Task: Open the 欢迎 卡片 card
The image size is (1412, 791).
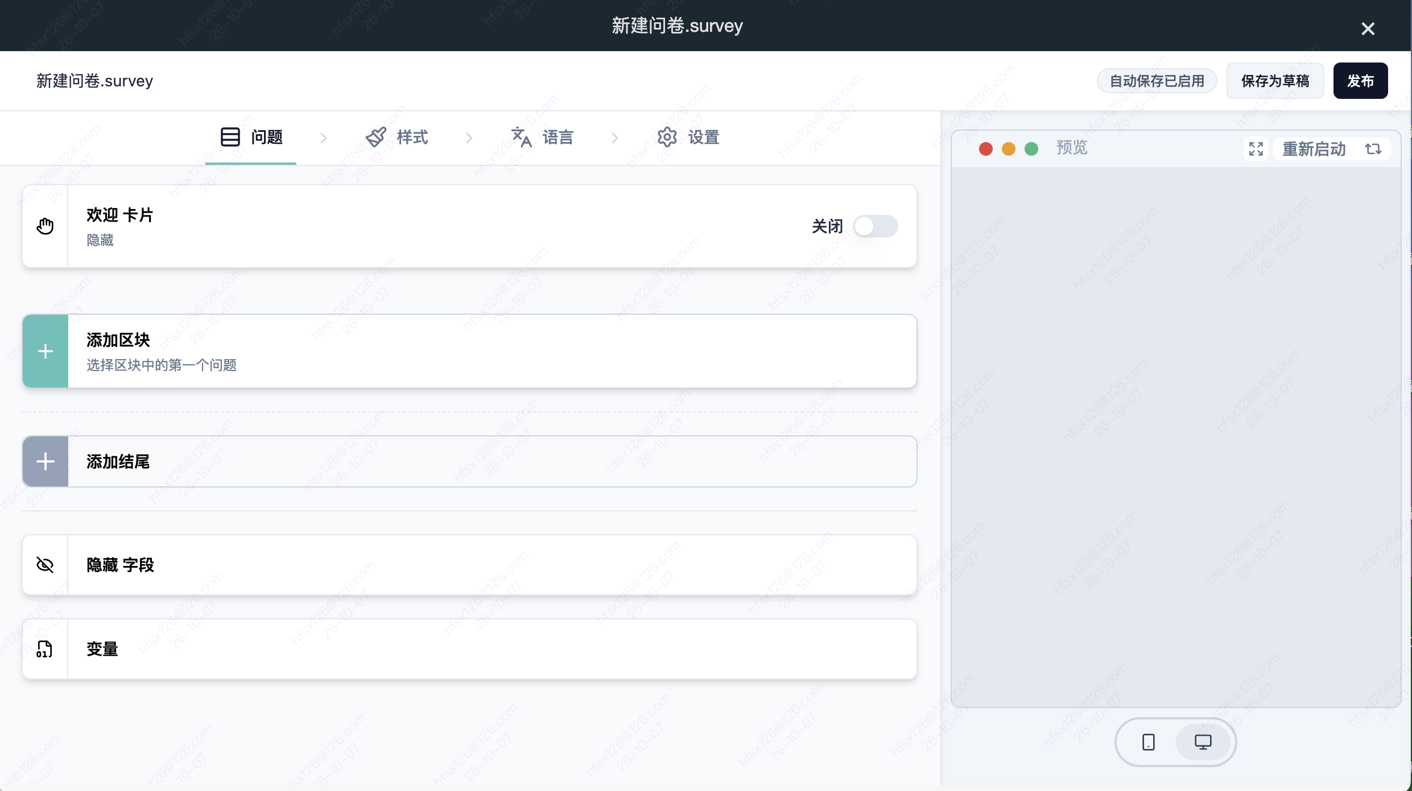Action: tap(470, 226)
